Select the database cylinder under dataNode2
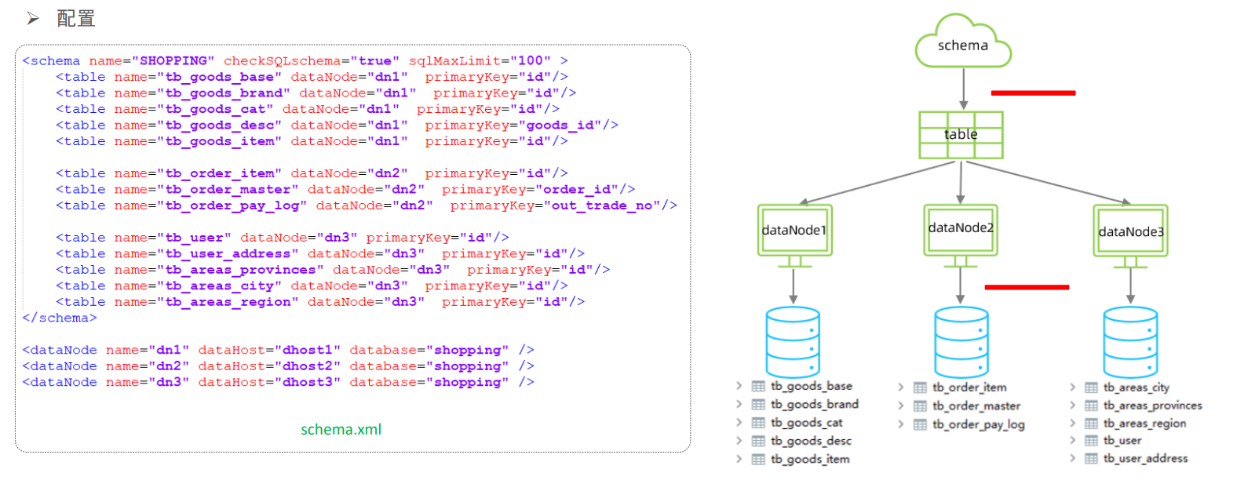Image resolution: width=1237 pixels, height=480 pixels. 962,342
